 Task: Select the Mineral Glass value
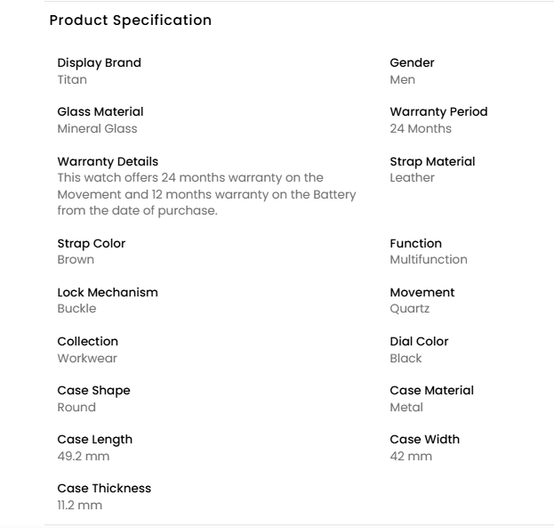pyautogui.click(x=97, y=128)
